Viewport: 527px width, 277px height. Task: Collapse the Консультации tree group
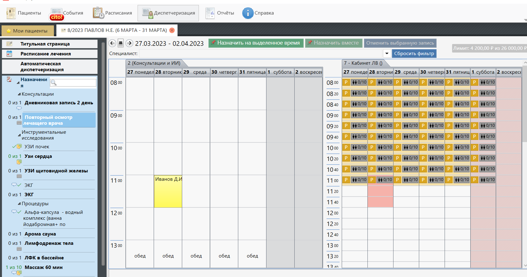(x=19, y=94)
